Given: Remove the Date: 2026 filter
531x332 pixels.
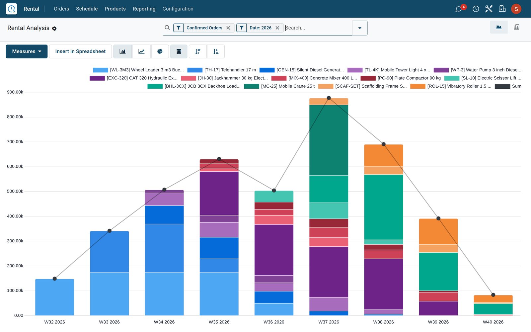Looking at the screenshot, I should click(277, 28).
